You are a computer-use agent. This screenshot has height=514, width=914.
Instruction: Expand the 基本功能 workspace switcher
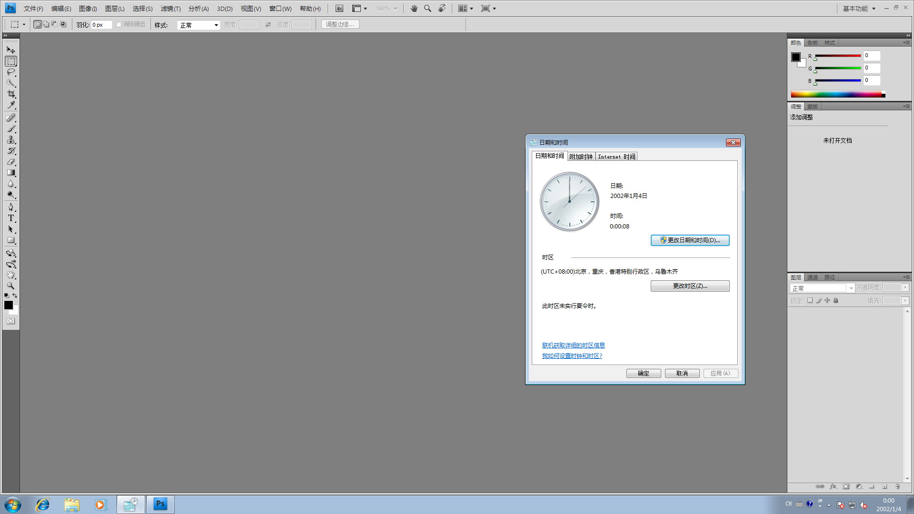click(x=859, y=9)
